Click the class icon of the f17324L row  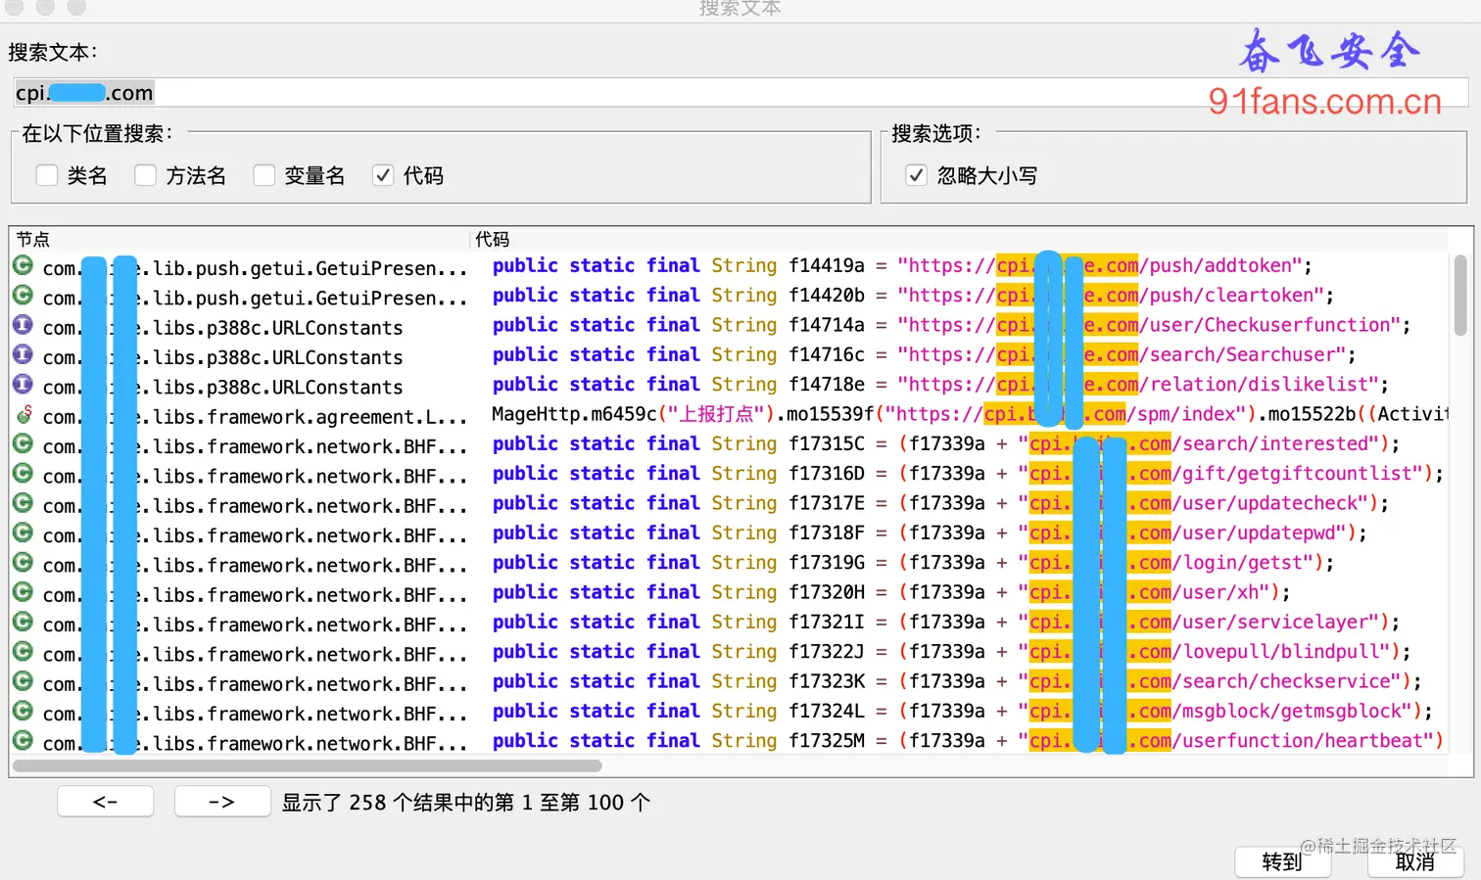coord(23,711)
